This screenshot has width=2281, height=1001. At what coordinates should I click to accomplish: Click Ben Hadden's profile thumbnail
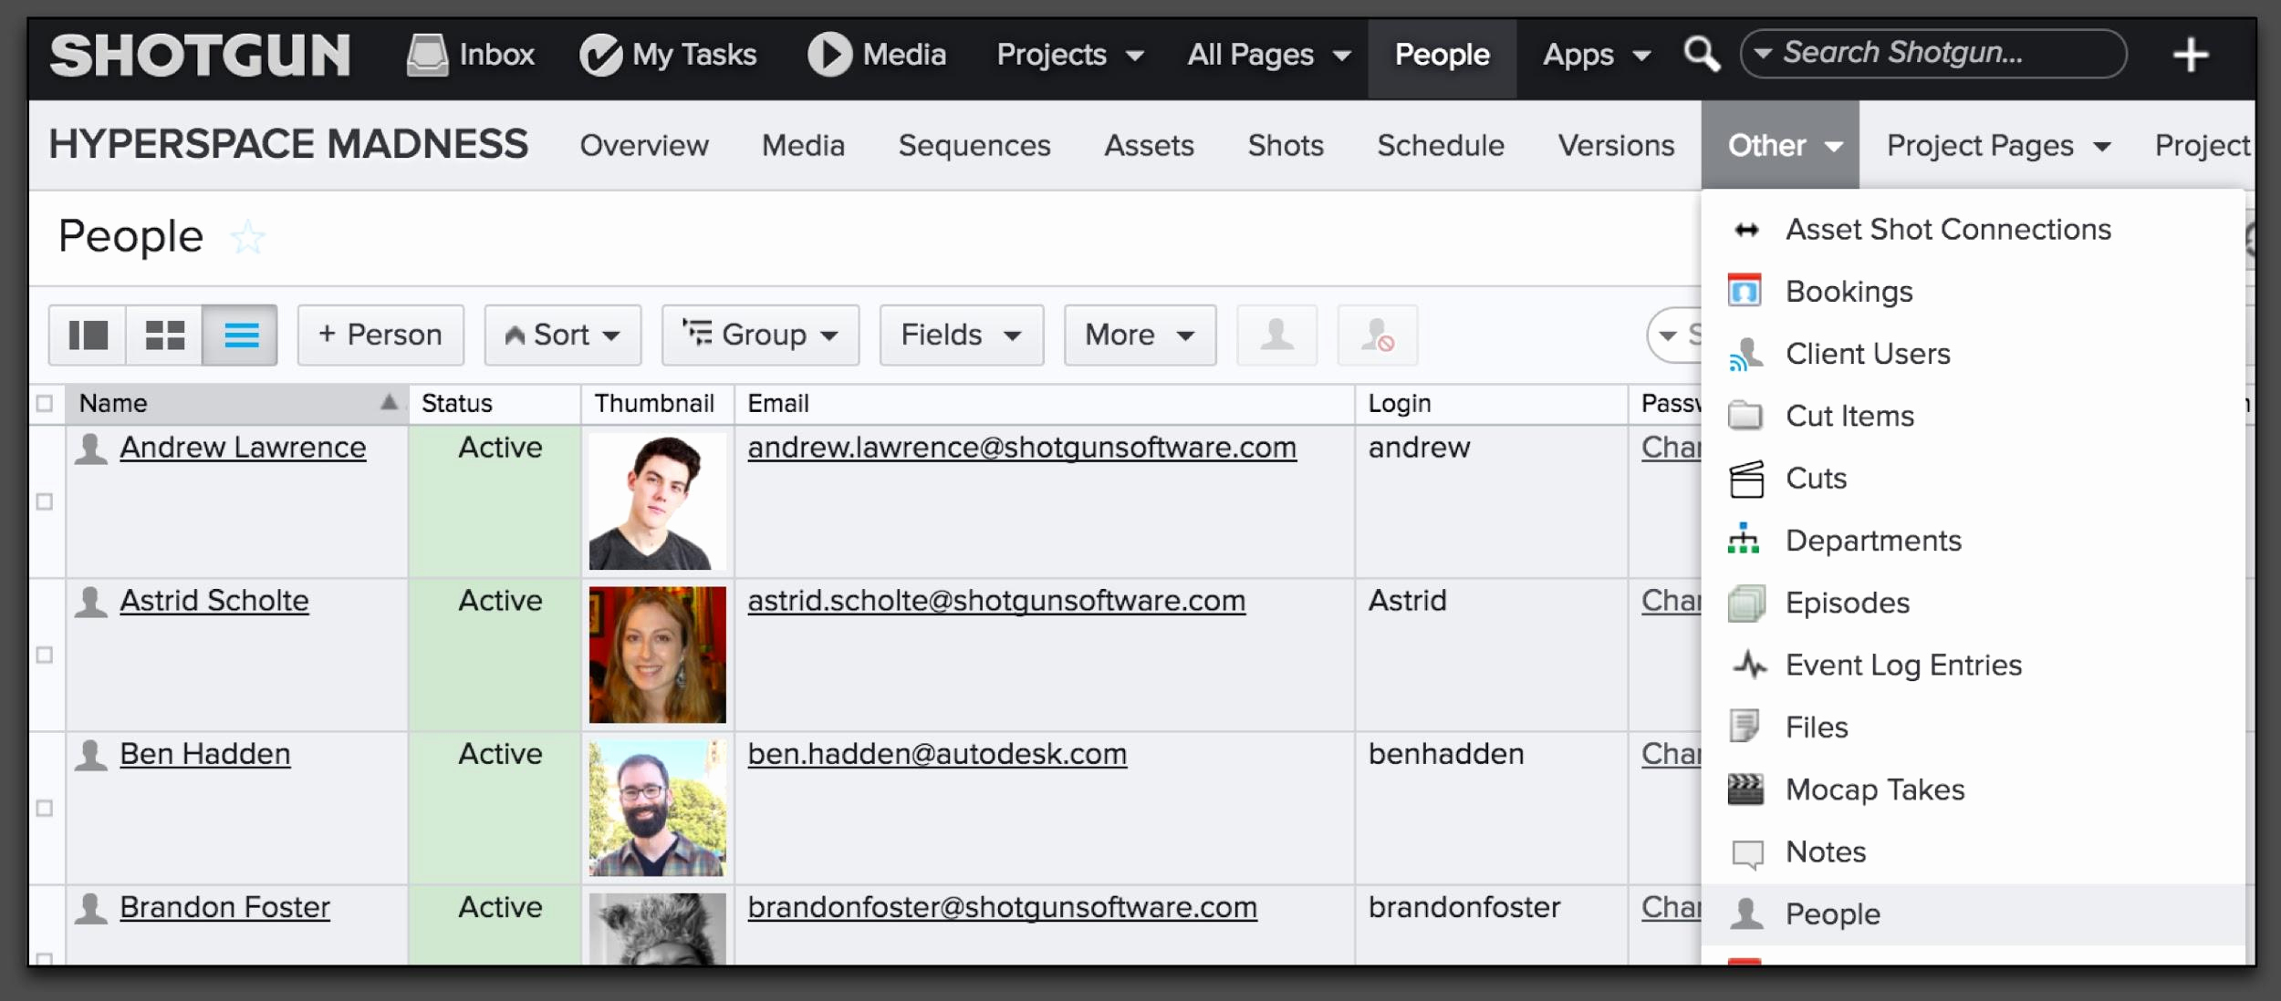(657, 808)
